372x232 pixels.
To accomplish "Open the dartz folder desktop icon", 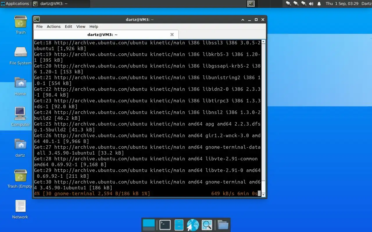I will pos(20,144).
